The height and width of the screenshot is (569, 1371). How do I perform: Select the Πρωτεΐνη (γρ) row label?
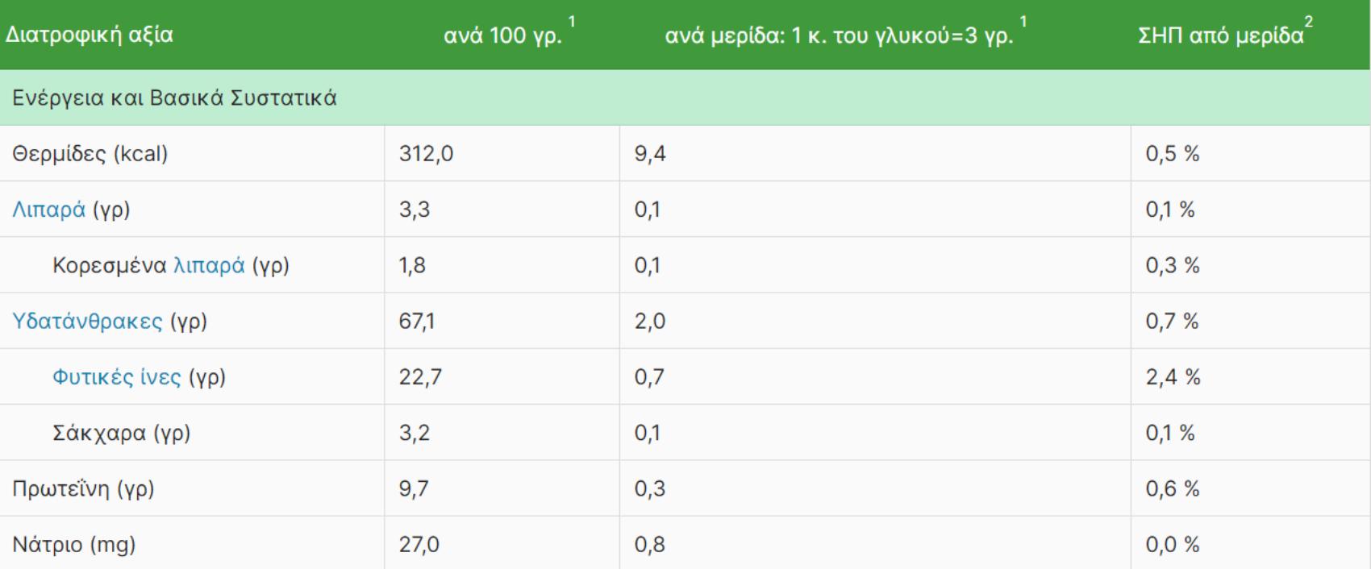[83, 488]
